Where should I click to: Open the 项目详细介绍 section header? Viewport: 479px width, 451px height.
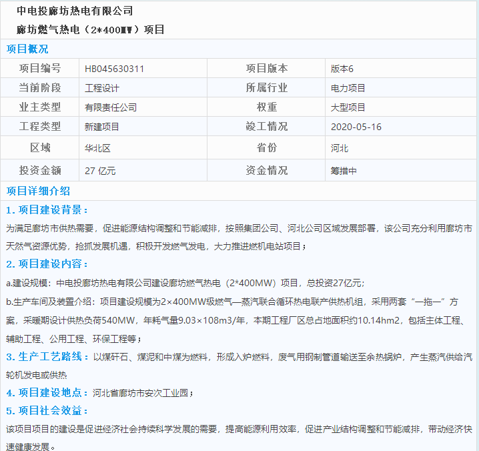38,191
